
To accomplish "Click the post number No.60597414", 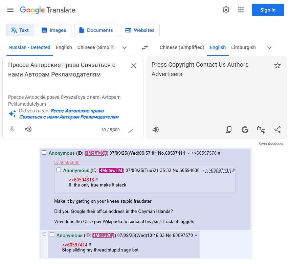I will click(x=172, y=153).
